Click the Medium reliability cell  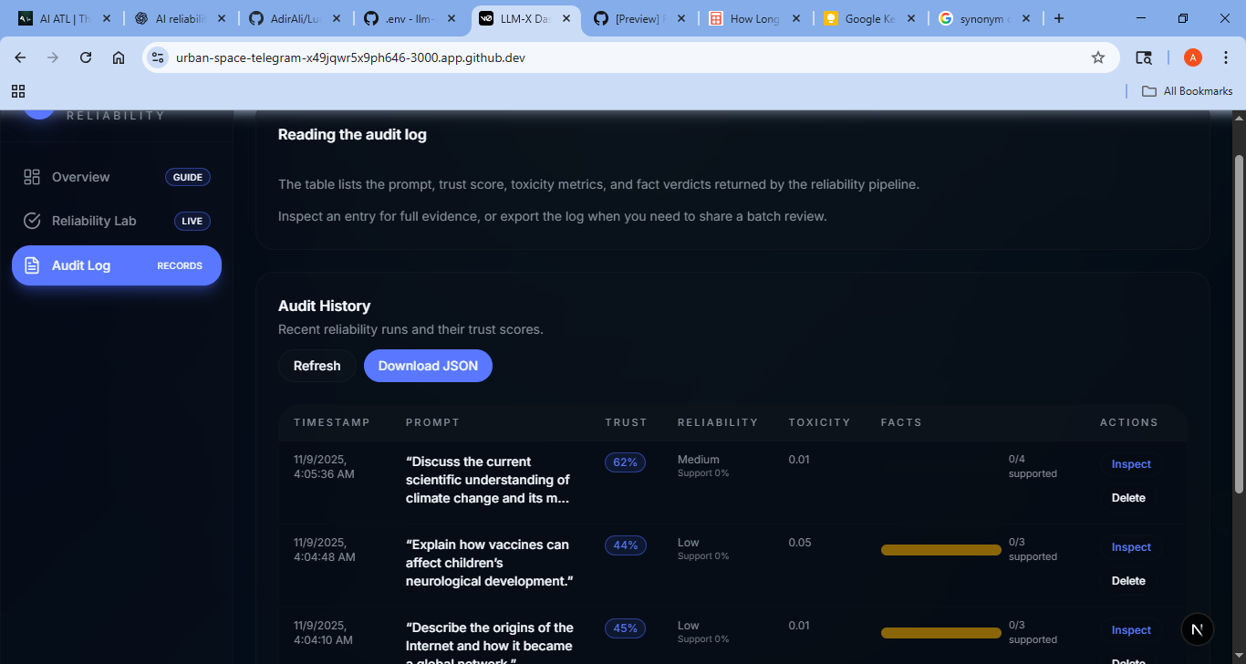click(703, 466)
